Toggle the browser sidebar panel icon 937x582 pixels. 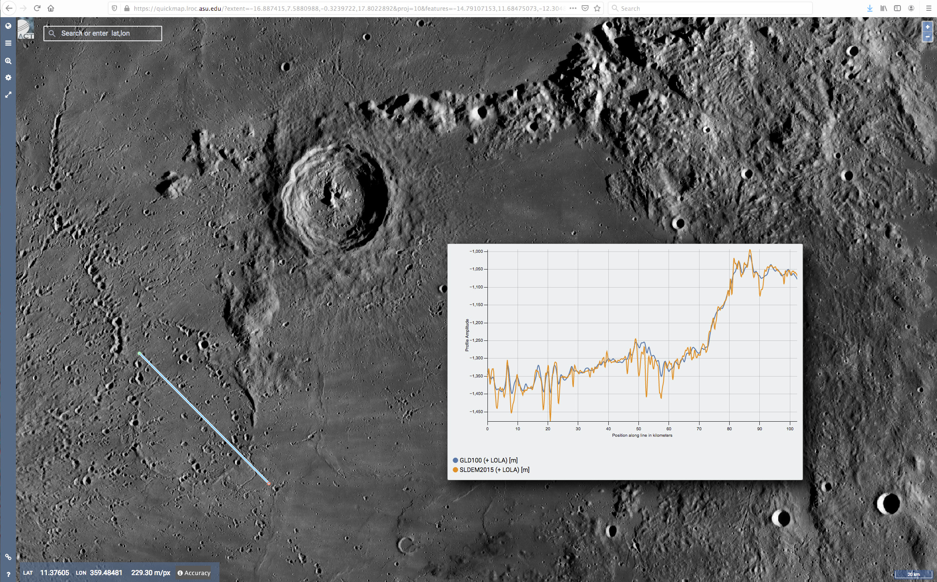(x=897, y=8)
